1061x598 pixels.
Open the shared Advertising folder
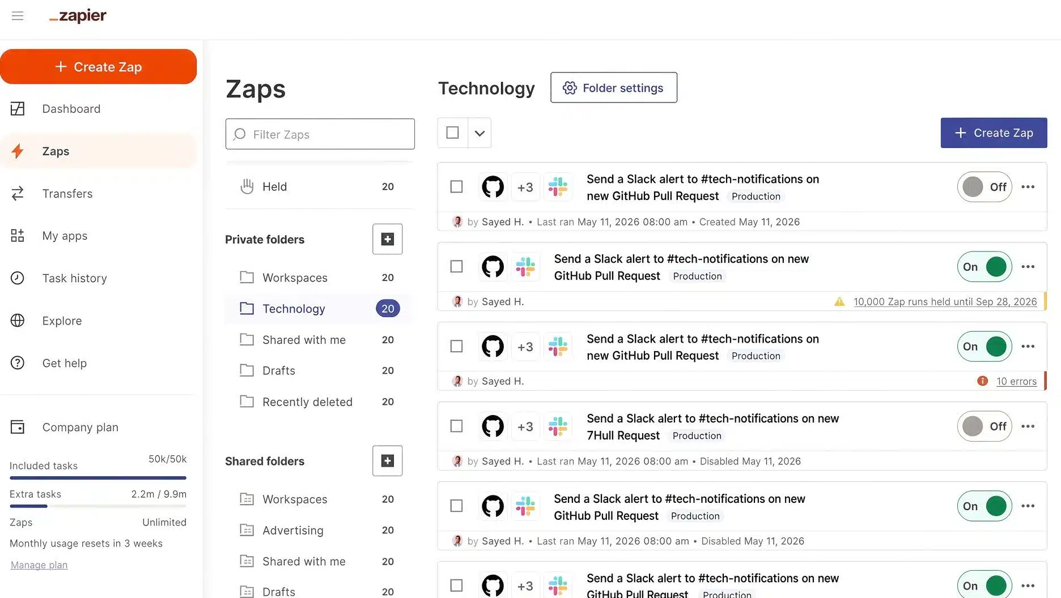(x=320, y=530)
